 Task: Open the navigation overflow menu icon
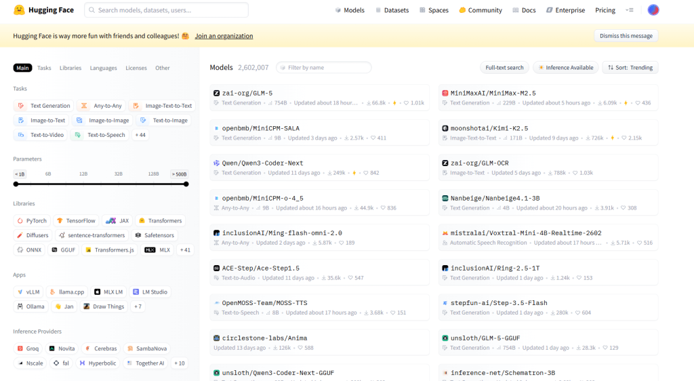click(630, 10)
